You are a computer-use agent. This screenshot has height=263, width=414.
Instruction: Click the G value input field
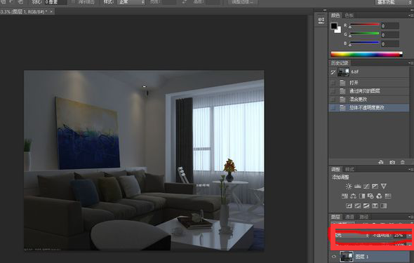(x=389, y=35)
